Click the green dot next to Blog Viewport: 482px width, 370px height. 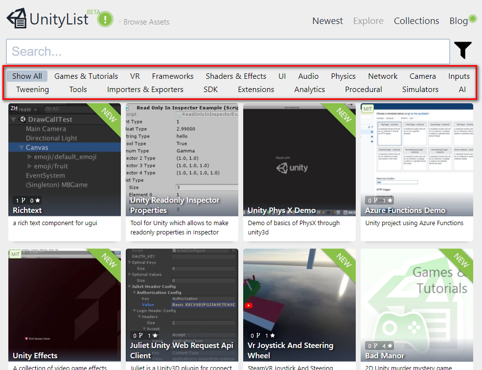tap(473, 19)
